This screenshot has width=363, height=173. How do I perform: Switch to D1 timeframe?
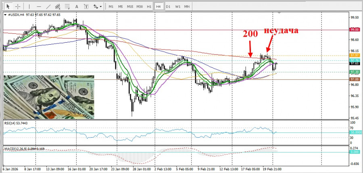(x=168, y=6)
